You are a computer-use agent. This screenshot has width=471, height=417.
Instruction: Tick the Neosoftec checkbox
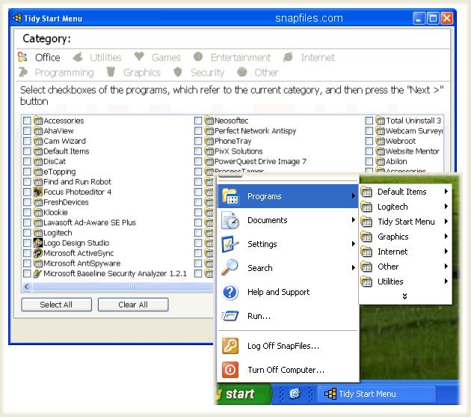coord(198,121)
